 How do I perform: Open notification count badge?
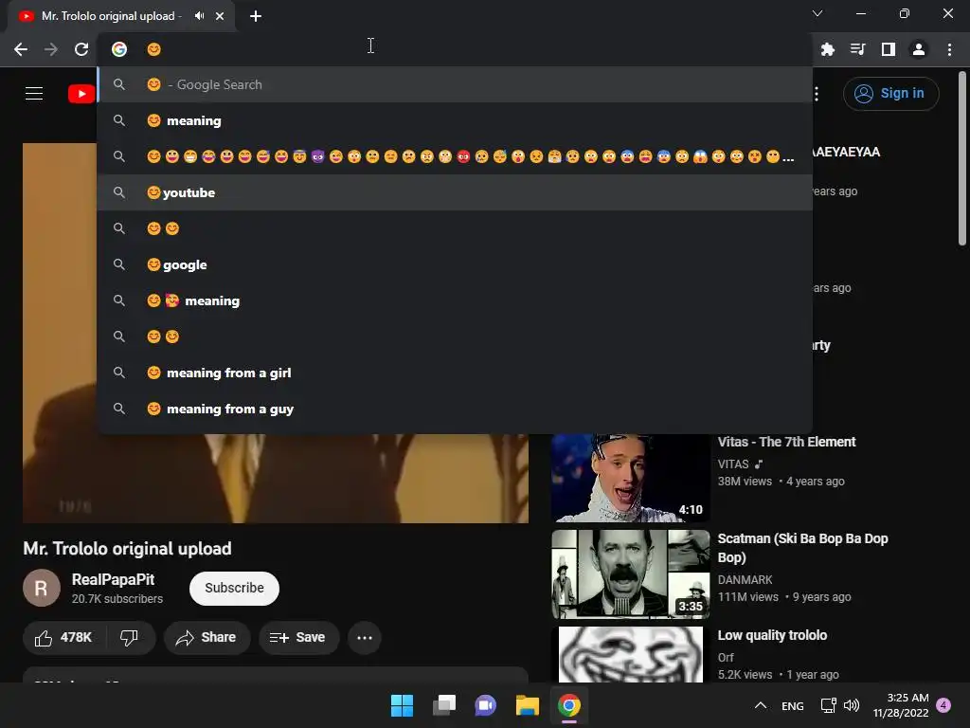pyautogui.click(x=943, y=705)
